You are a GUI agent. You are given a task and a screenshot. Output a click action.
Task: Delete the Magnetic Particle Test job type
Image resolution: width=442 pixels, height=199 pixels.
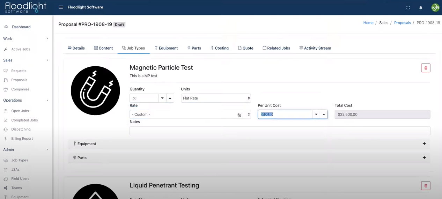[426, 68]
